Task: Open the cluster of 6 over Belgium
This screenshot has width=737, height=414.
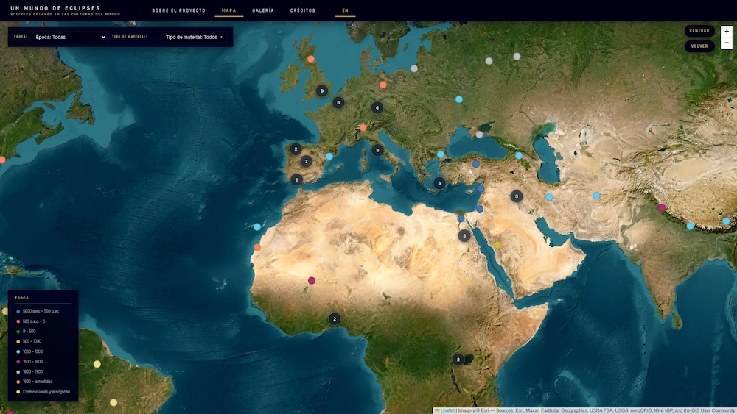Action: [338, 103]
